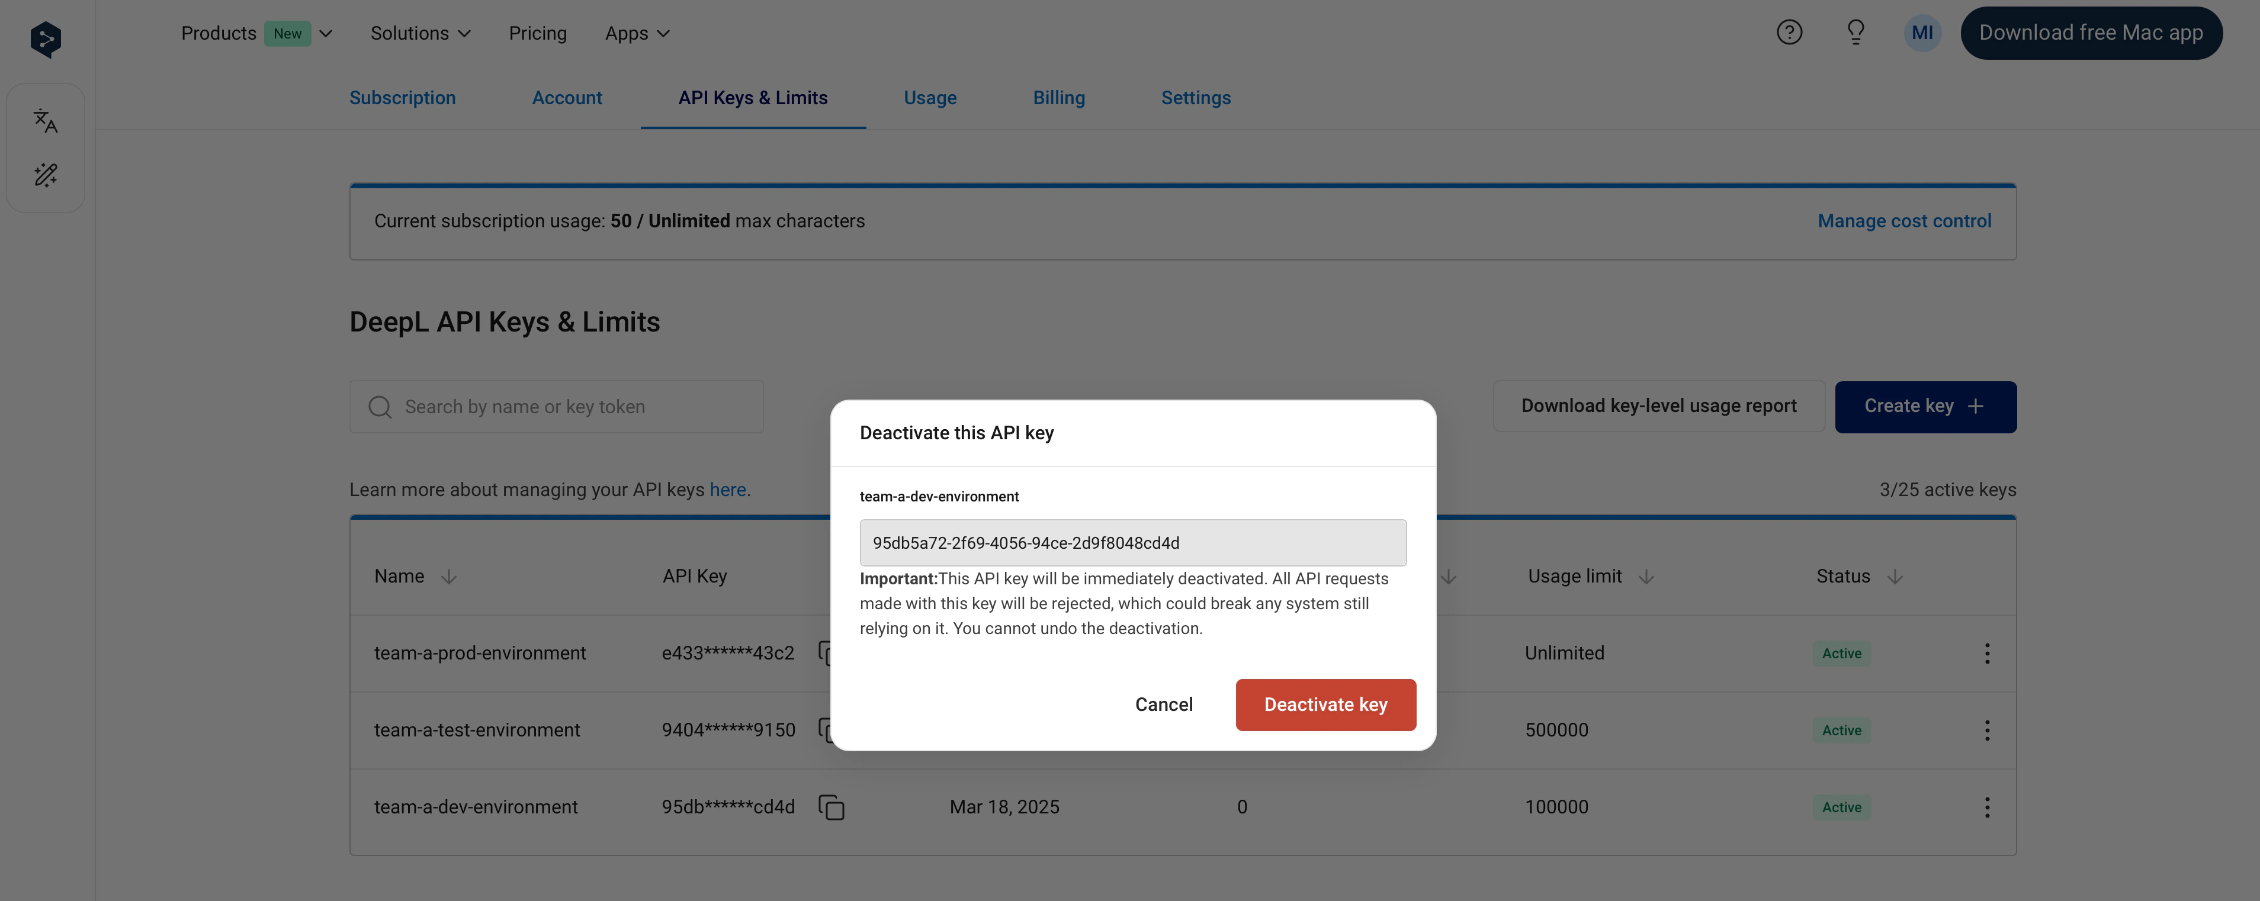
Task: Click the DeepL logo icon
Action: point(46,40)
